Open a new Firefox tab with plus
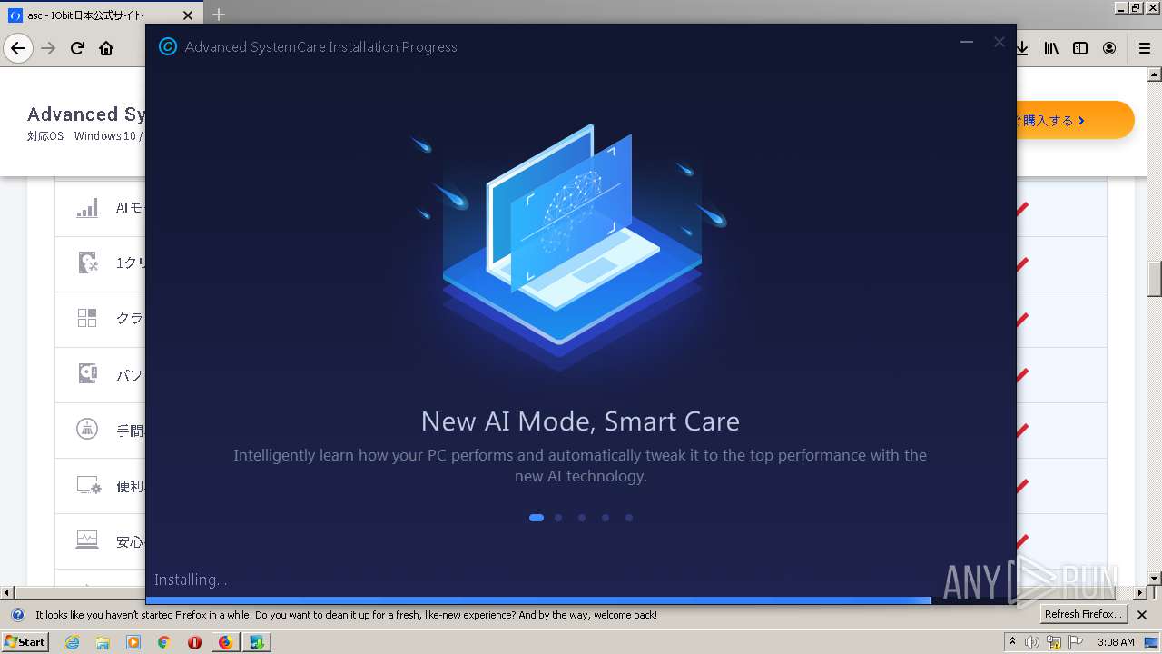This screenshot has height=654, width=1162. [219, 15]
